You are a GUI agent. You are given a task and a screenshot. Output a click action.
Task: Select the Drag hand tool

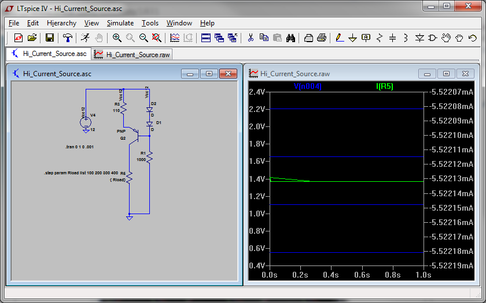pos(459,38)
